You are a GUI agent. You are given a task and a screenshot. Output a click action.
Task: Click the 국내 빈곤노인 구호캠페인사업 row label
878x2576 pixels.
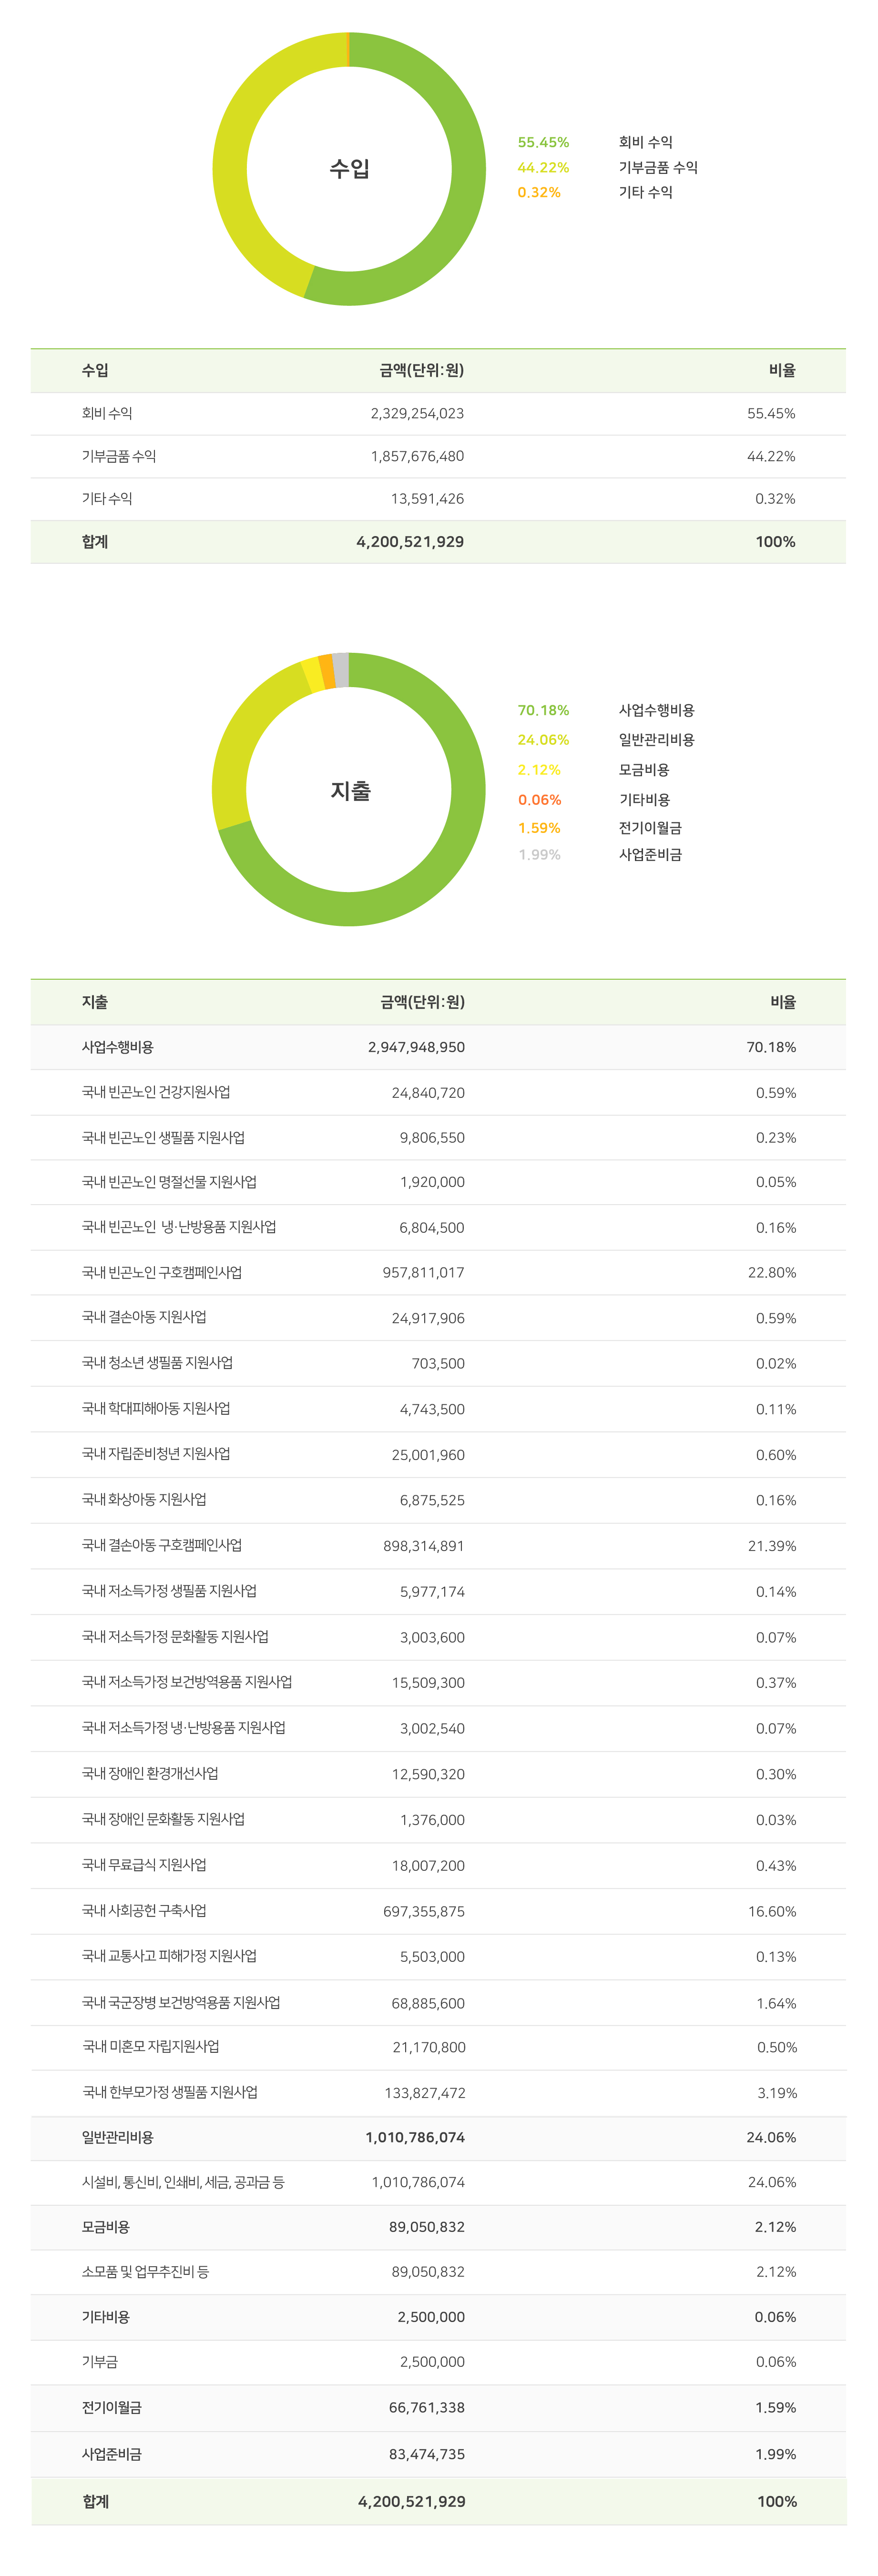click(162, 1272)
